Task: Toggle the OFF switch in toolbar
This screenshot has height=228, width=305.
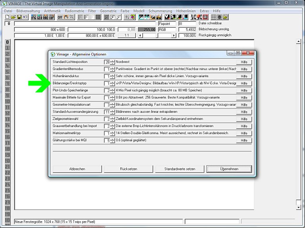Action: [x=60, y=17]
